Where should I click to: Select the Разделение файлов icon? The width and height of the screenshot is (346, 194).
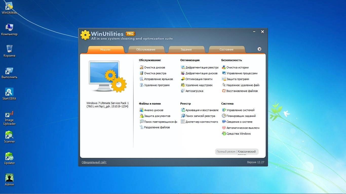tap(142, 127)
